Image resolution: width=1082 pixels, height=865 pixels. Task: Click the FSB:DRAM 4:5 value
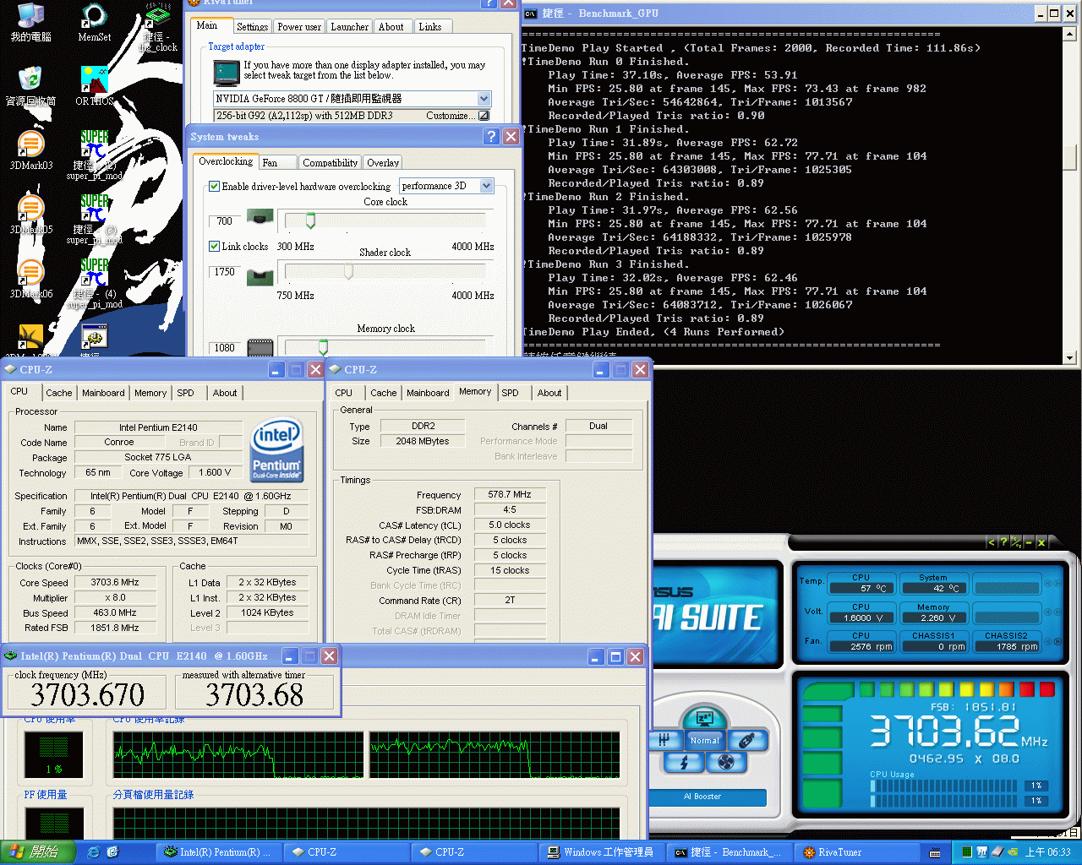click(510, 510)
